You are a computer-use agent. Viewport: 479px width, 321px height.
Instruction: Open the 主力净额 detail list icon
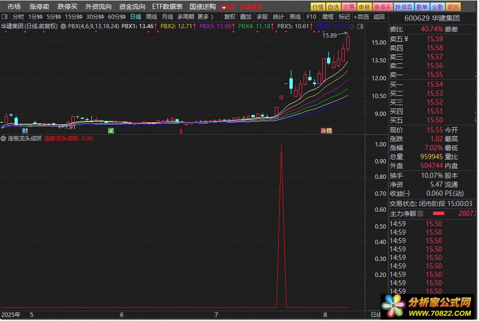point(421,214)
